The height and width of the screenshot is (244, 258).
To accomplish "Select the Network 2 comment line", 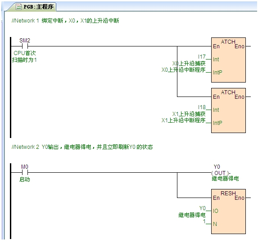I will point(82,147).
